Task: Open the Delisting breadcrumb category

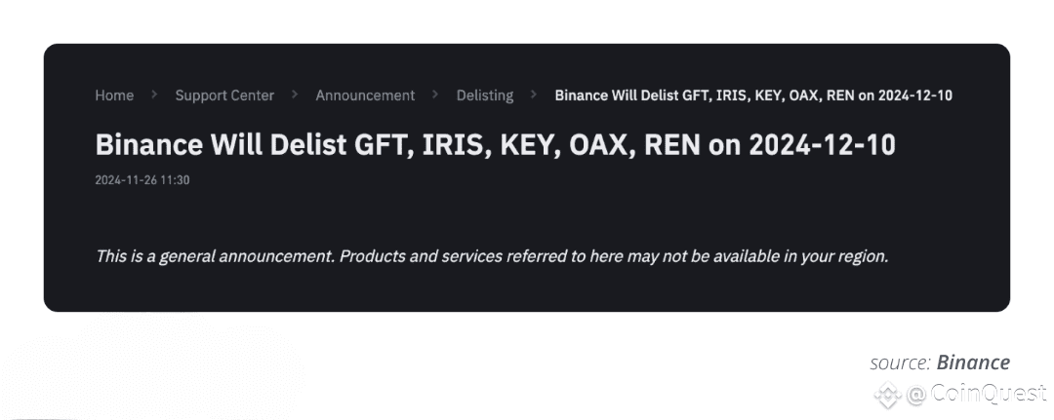Action: pyautogui.click(x=485, y=95)
